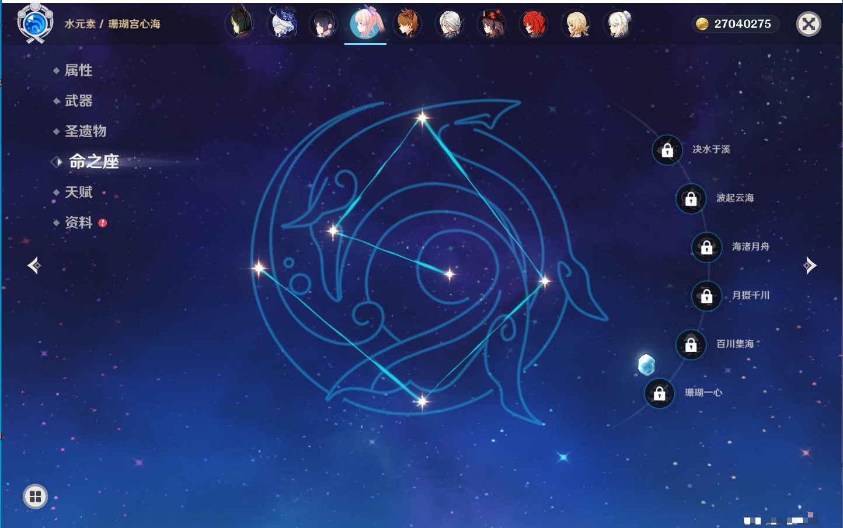The height and width of the screenshot is (528, 843).
Task: Select the avatar wearing a red-flower hat
Action: click(492, 23)
